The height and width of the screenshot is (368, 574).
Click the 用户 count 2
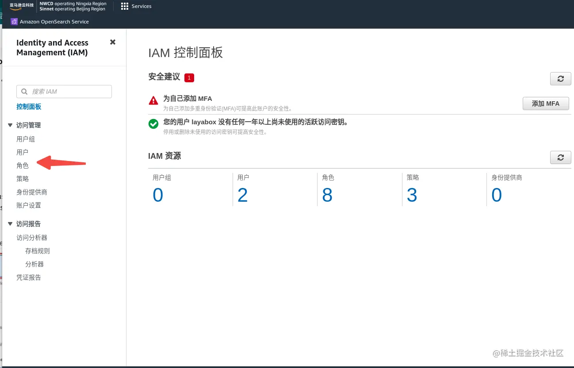tap(242, 195)
